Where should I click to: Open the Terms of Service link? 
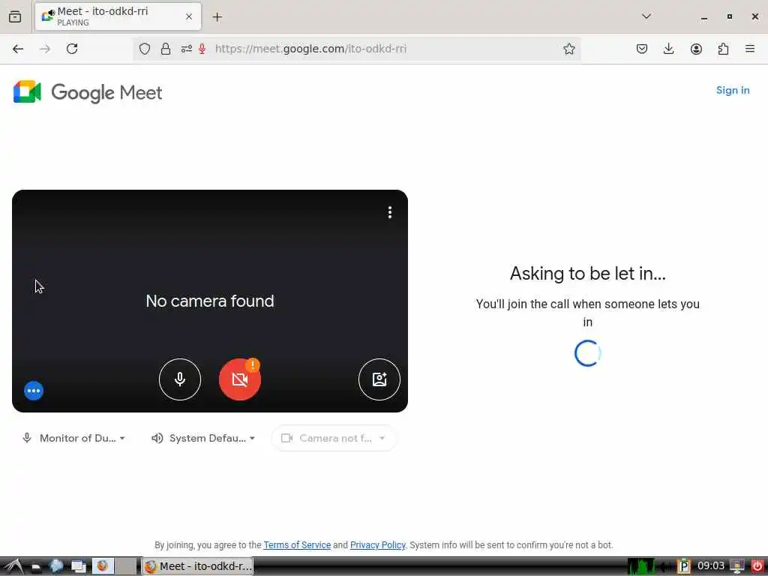pos(297,544)
